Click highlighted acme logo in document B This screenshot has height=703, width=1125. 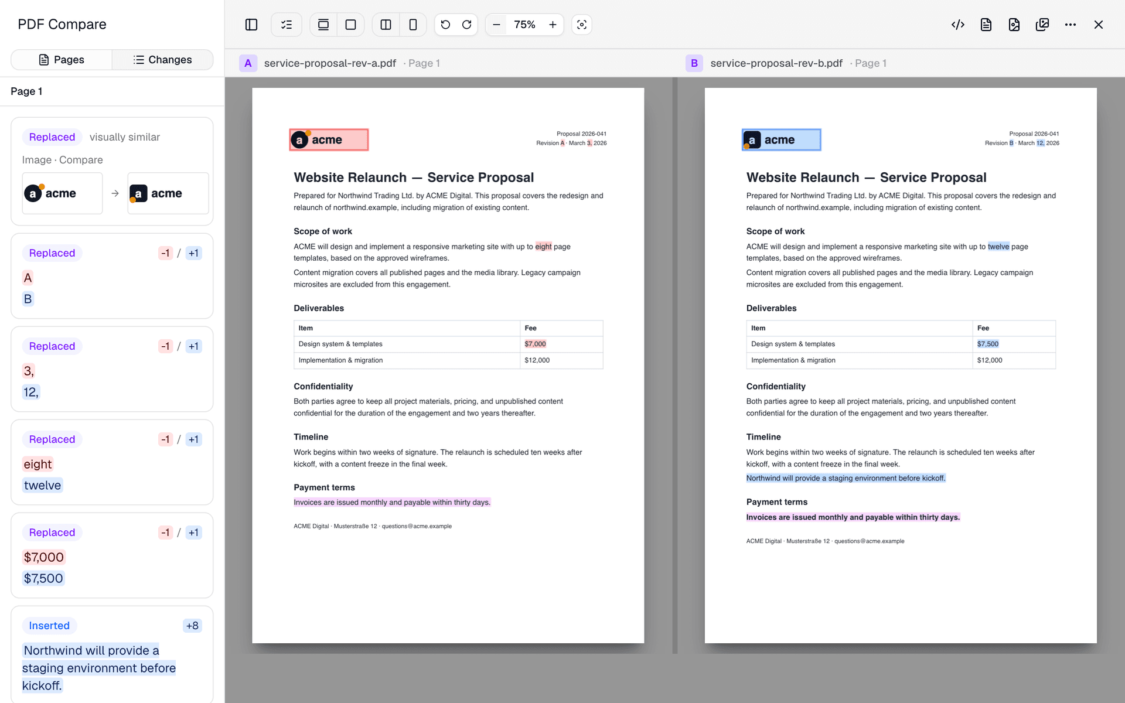pos(781,139)
